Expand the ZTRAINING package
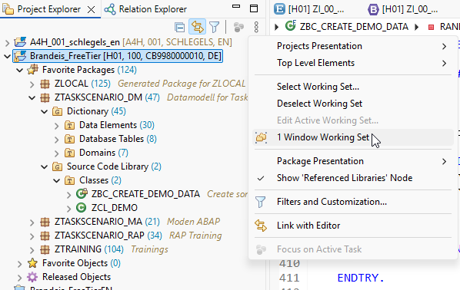The image size is (460, 290). click(32, 250)
